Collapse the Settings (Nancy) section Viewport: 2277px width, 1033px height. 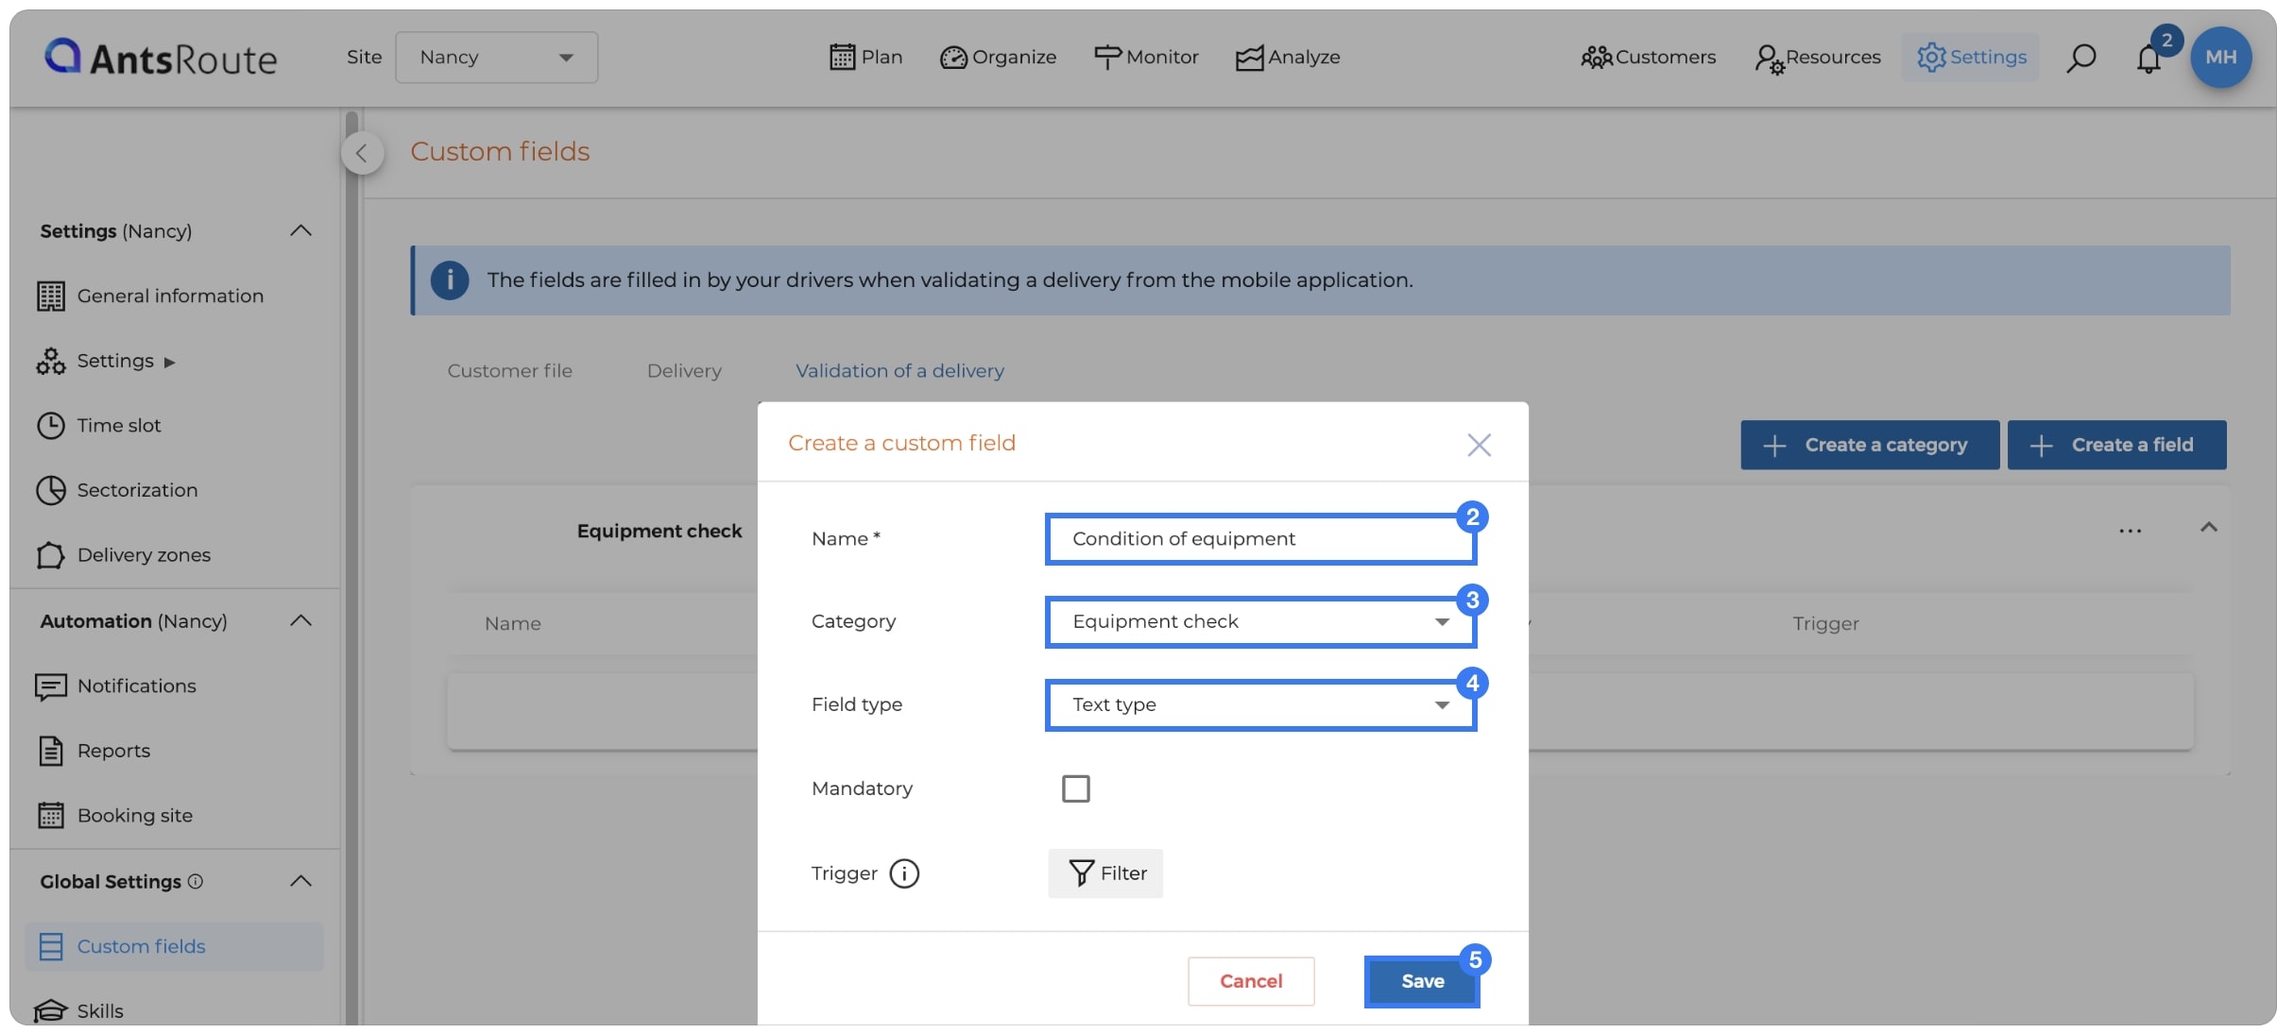pos(300,230)
